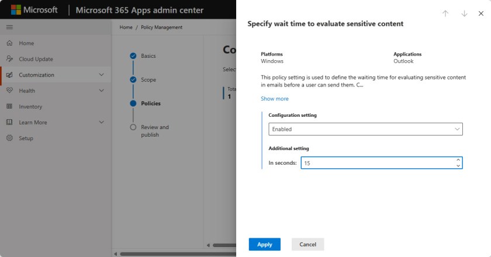Image resolution: width=491 pixels, height=257 pixels.
Task: Increase seconds with the up spinner
Action: point(458,160)
